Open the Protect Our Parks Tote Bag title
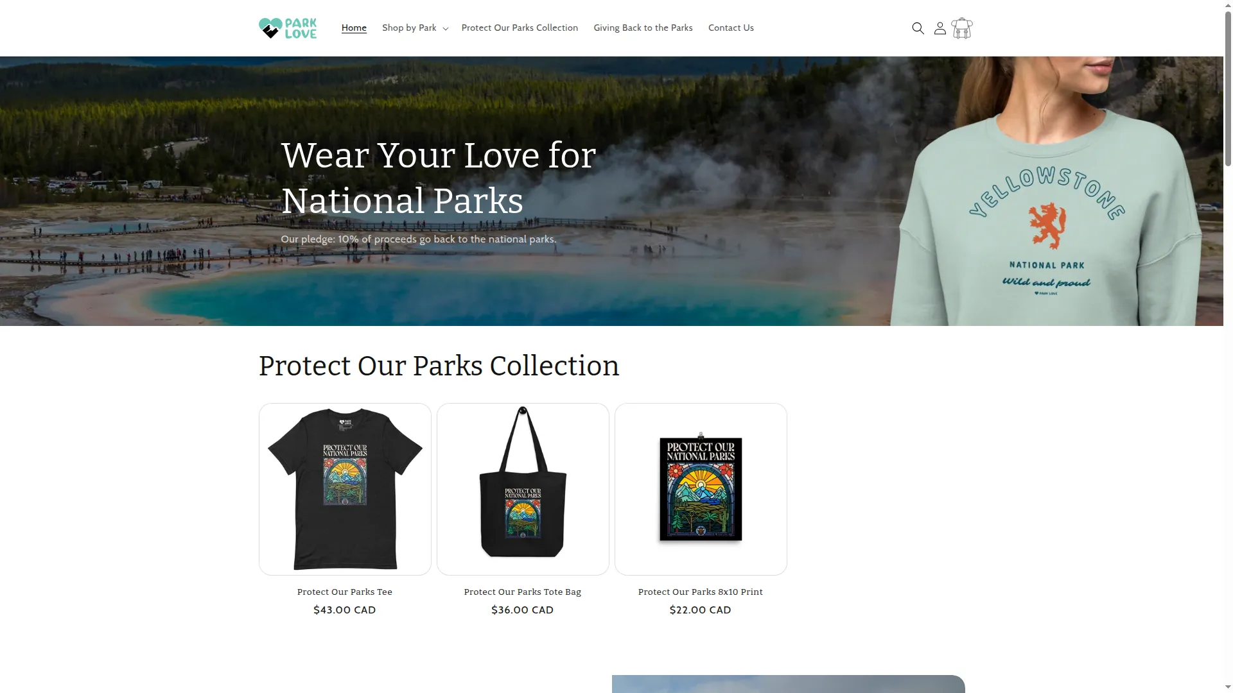 [x=523, y=592]
